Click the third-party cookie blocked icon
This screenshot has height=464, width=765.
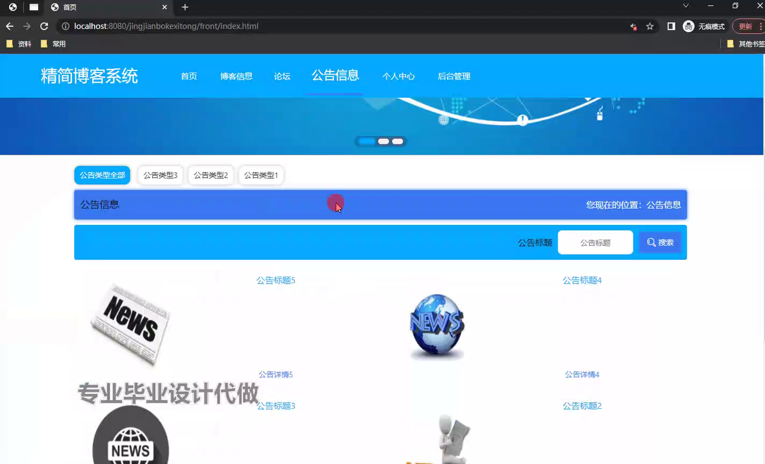pos(633,26)
